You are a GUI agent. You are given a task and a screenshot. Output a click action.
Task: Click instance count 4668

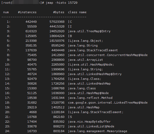pyautogui.click(x=33, y=112)
